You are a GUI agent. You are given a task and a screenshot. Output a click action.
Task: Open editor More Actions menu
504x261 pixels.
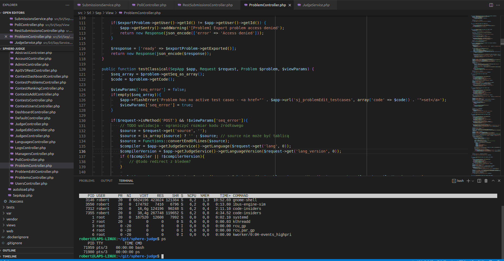click(498, 5)
